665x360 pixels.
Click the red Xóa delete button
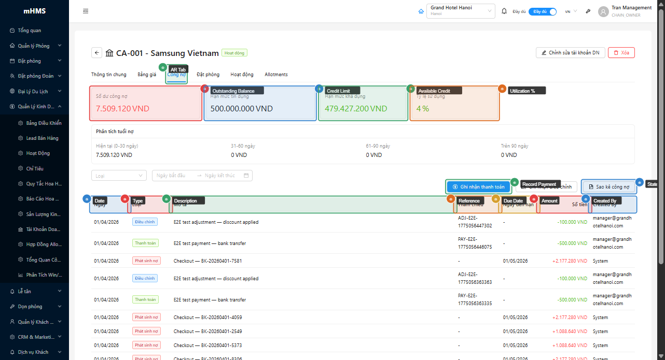tap(621, 53)
